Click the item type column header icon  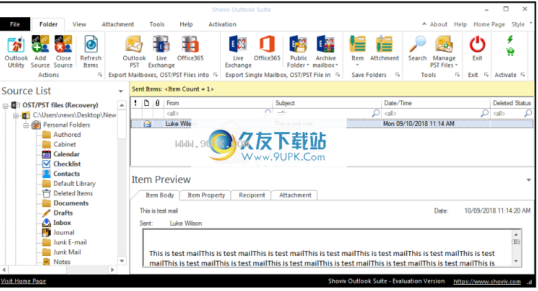click(x=147, y=103)
